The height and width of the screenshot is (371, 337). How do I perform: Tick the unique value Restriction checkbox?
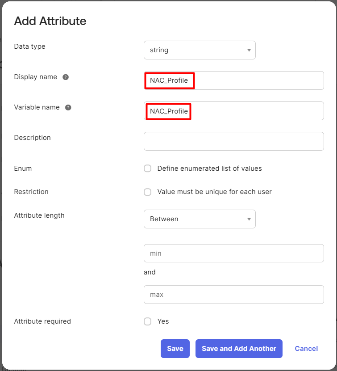coord(147,192)
